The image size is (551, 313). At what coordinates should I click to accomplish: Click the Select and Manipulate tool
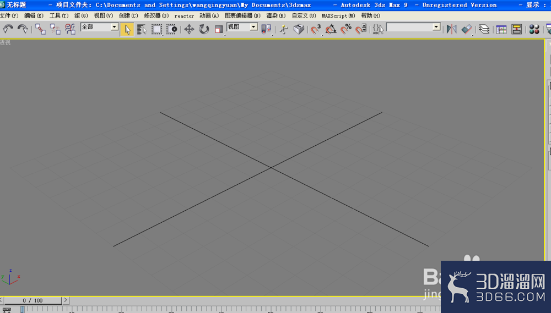click(x=284, y=29)
